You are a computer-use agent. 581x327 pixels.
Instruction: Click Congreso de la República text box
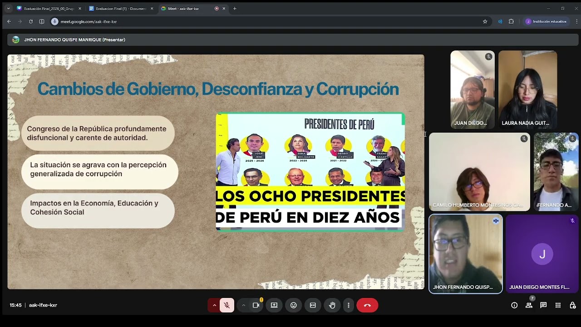[98, 133]
